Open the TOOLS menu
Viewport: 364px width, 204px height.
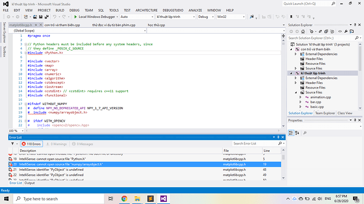pos(114,10)
